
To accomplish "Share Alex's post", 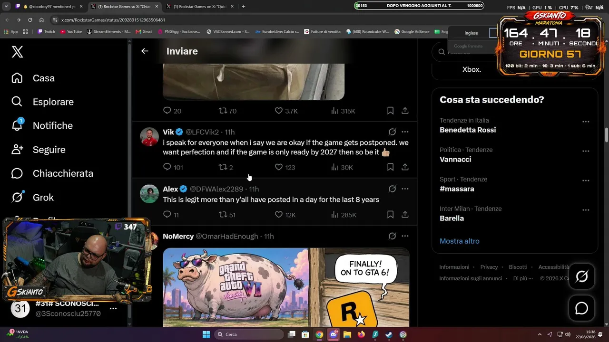I will coord(405,215).
